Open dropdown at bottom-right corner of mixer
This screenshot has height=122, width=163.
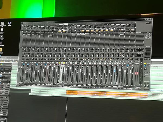(x=146, y=89)
